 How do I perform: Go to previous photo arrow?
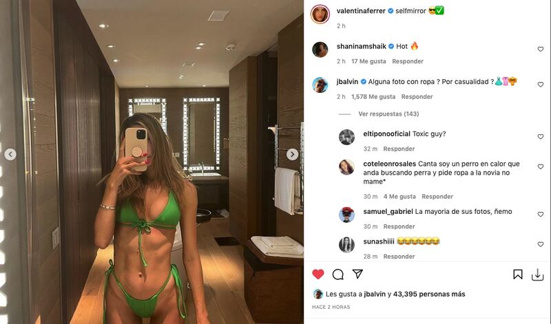pos(10,154)
